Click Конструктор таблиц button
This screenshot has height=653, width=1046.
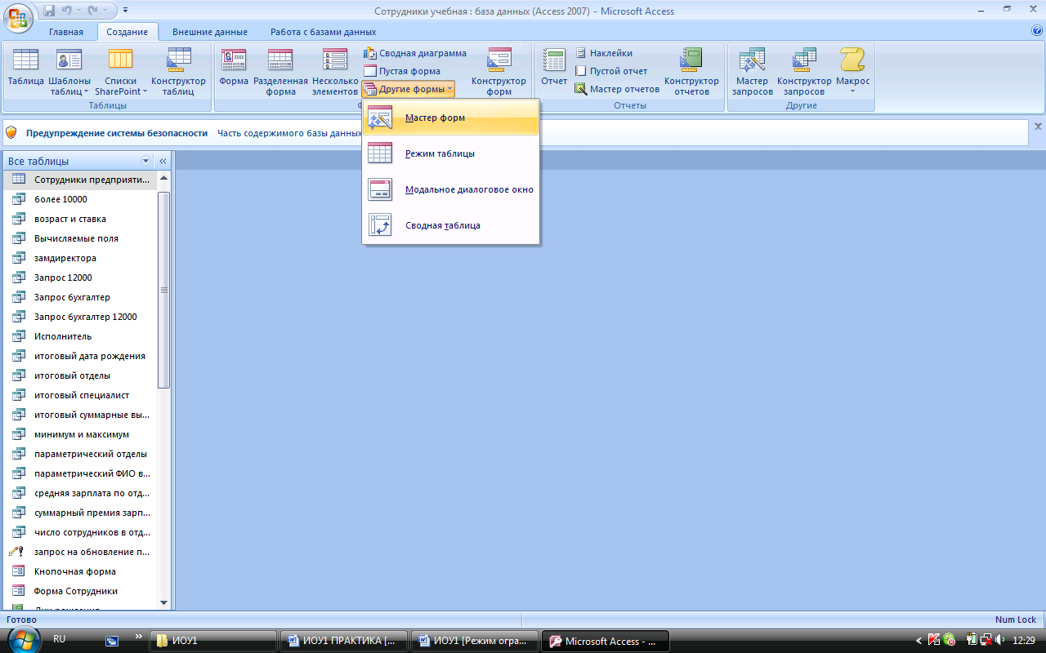178,71
